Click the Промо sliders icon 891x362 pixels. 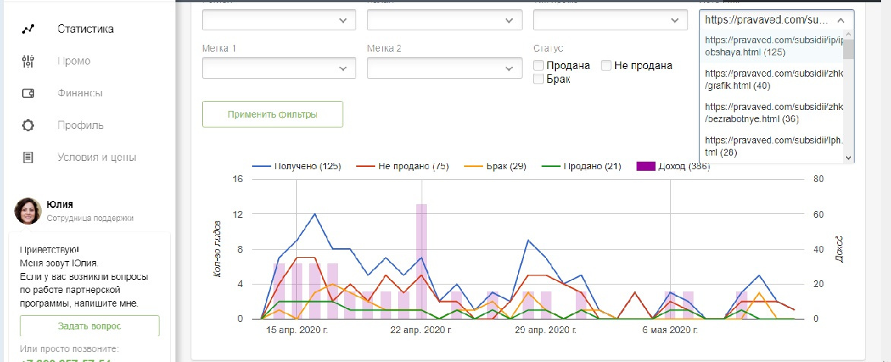28,61
